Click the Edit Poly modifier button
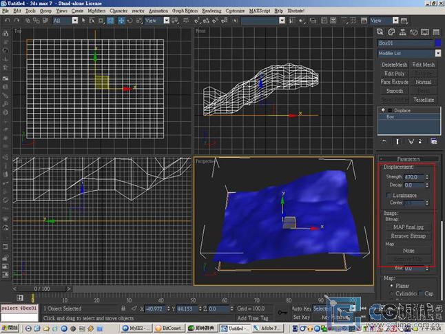The width and height of the screenshot is (445, 334). coord(394,73)
